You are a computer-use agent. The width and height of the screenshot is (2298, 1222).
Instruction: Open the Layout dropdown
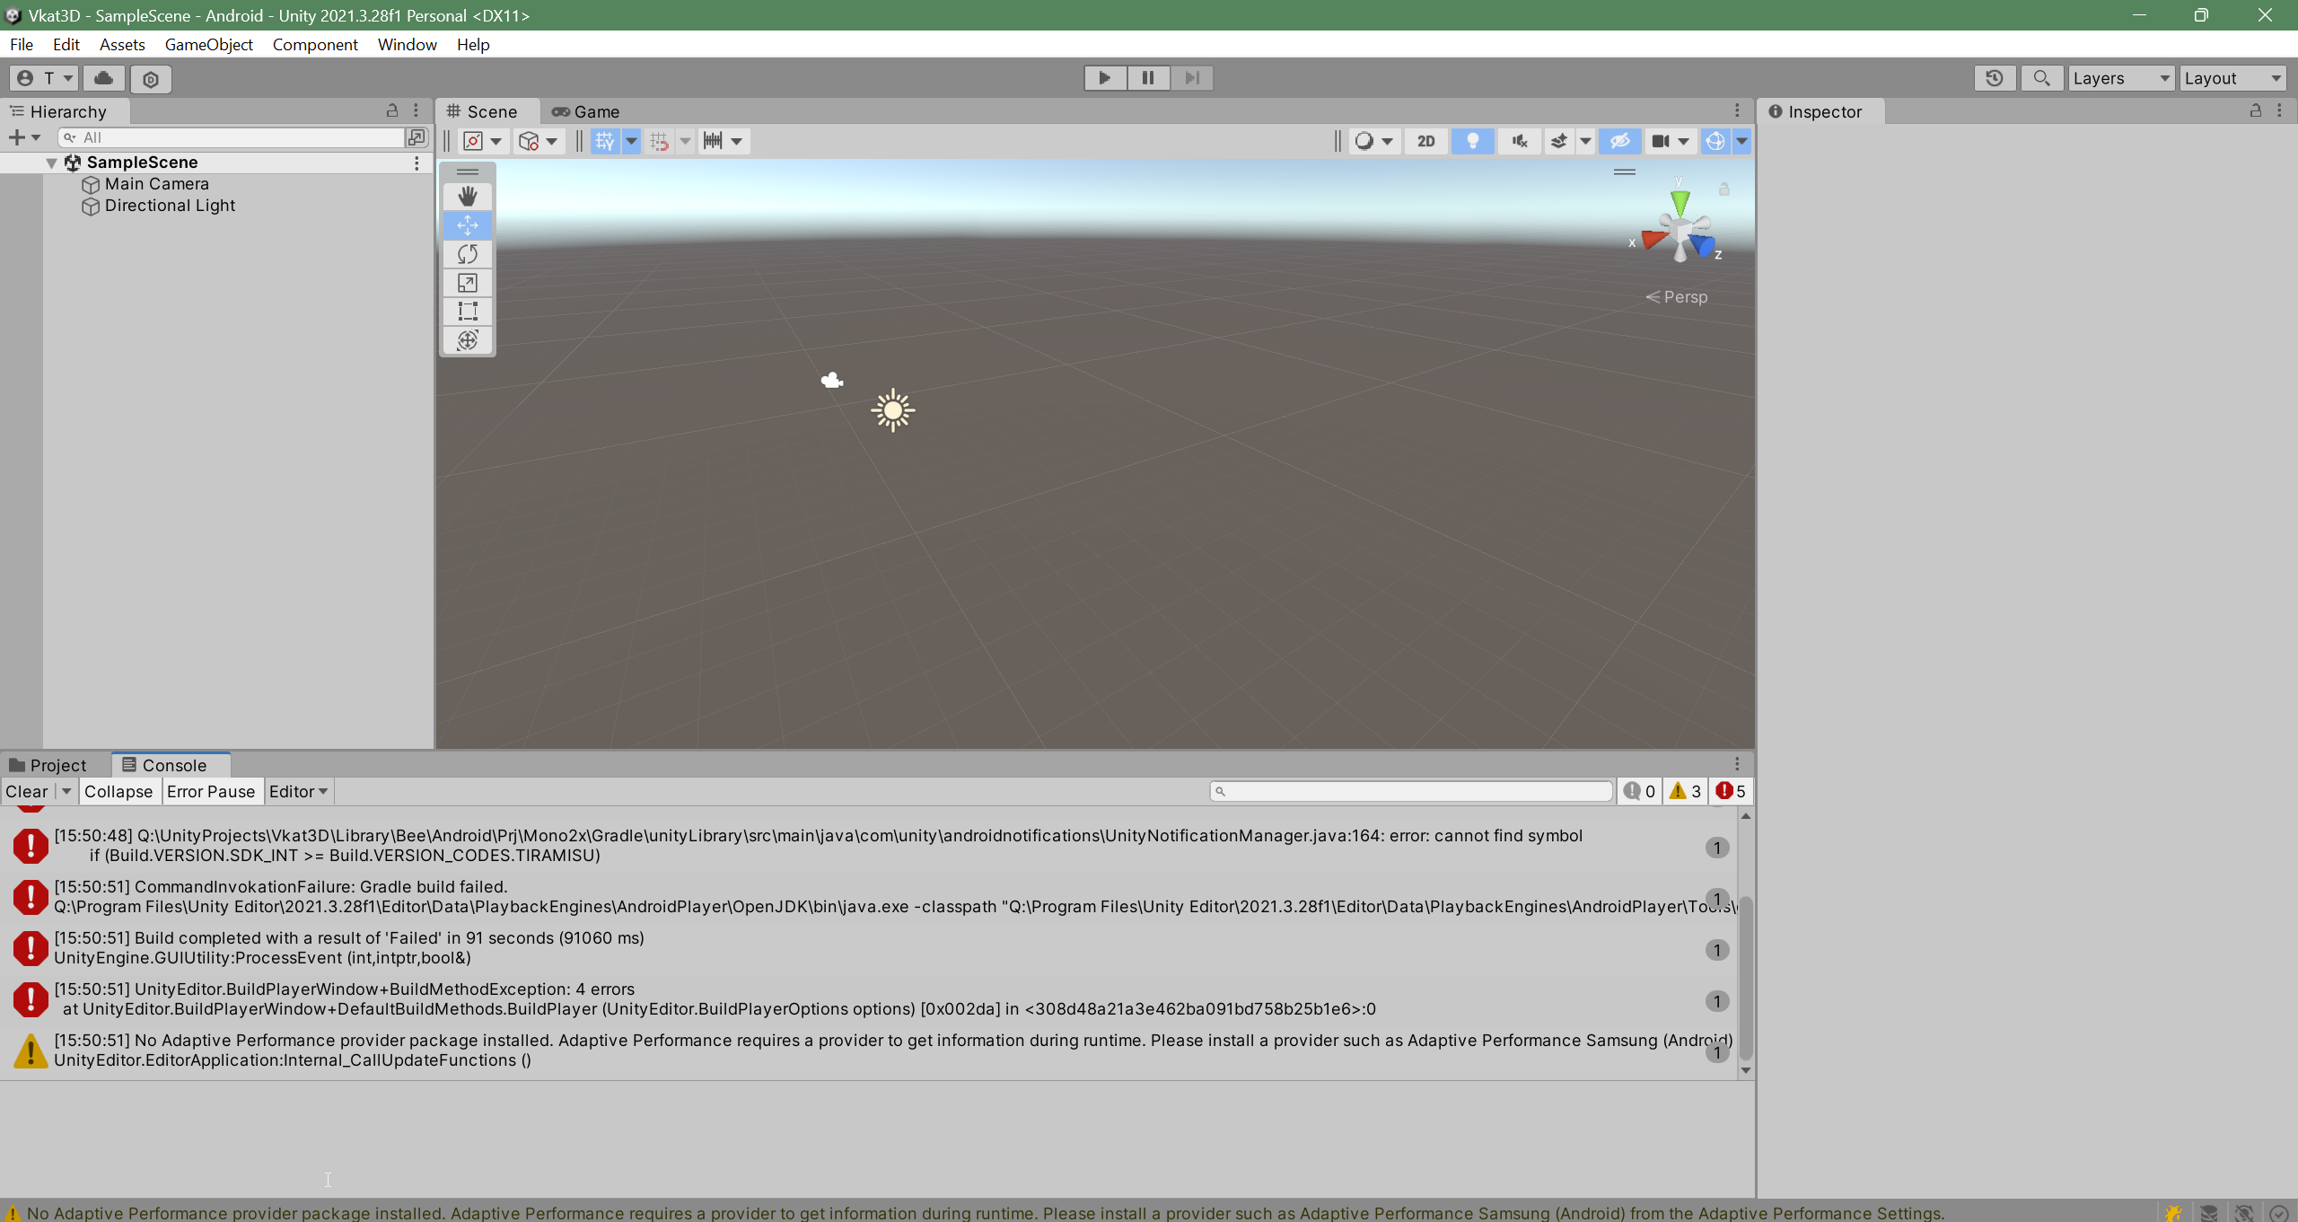pyautogui.click(x=2232, y=78)
